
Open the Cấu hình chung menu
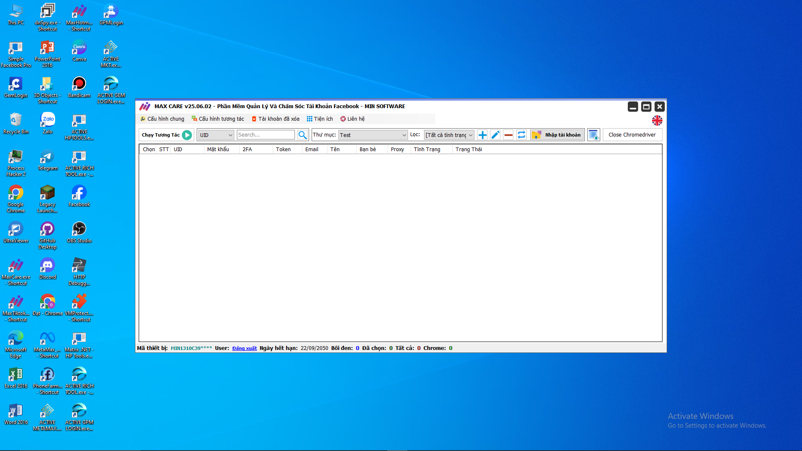[162, 119]
